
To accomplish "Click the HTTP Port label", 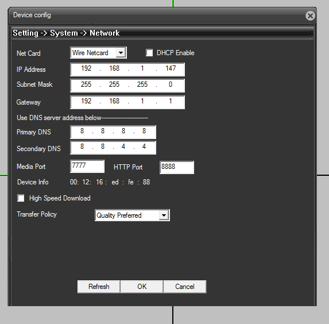I will (128, 167).
